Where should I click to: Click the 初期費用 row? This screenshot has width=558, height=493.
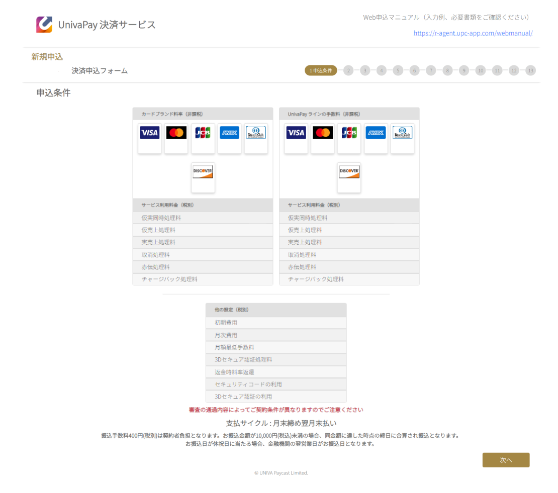point(276,323)
